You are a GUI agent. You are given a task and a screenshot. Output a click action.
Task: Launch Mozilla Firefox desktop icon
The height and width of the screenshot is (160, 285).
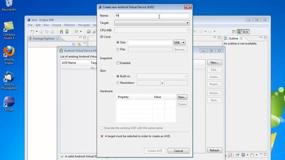(9, 55)
